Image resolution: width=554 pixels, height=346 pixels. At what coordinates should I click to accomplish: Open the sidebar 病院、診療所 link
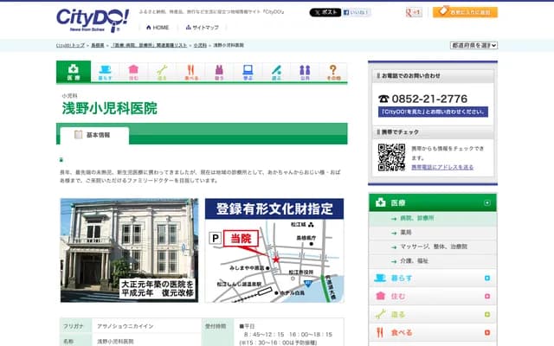pyautogui.click(x=416, y=219)
